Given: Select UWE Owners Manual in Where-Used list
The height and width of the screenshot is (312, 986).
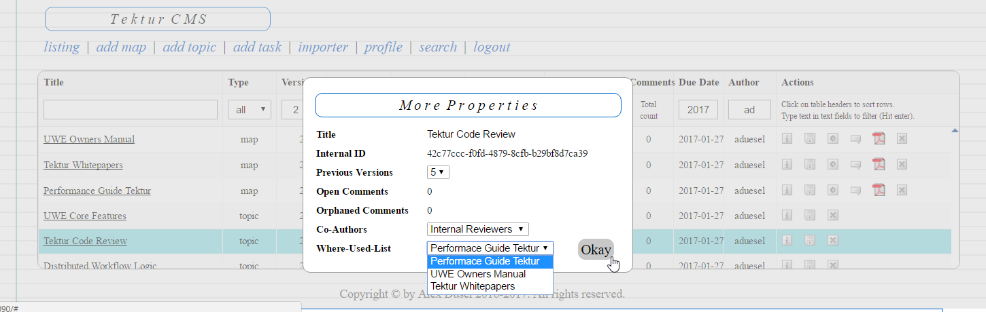Looking at the screenshot, I should [x=478, y=274].
